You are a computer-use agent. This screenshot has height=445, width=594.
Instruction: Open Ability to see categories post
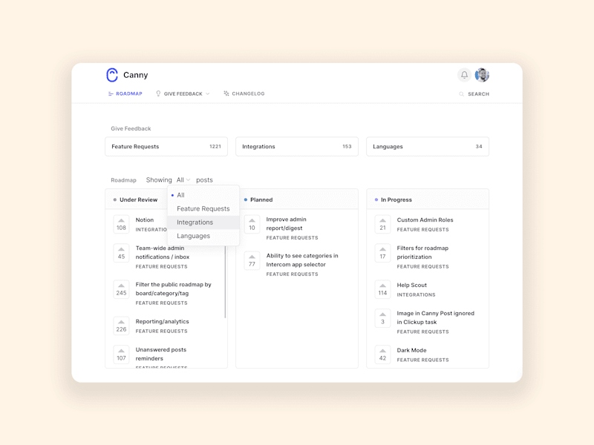302,260
